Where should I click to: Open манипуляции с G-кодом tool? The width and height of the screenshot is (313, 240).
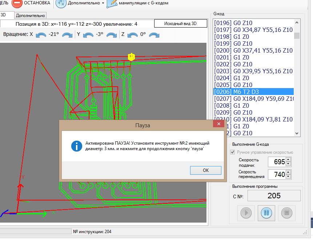(x=138, y=3)
